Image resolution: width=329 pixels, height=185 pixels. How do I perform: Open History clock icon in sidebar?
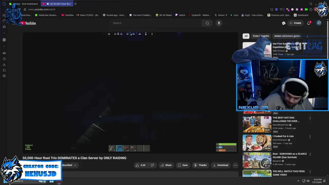(x=4, y=59)
